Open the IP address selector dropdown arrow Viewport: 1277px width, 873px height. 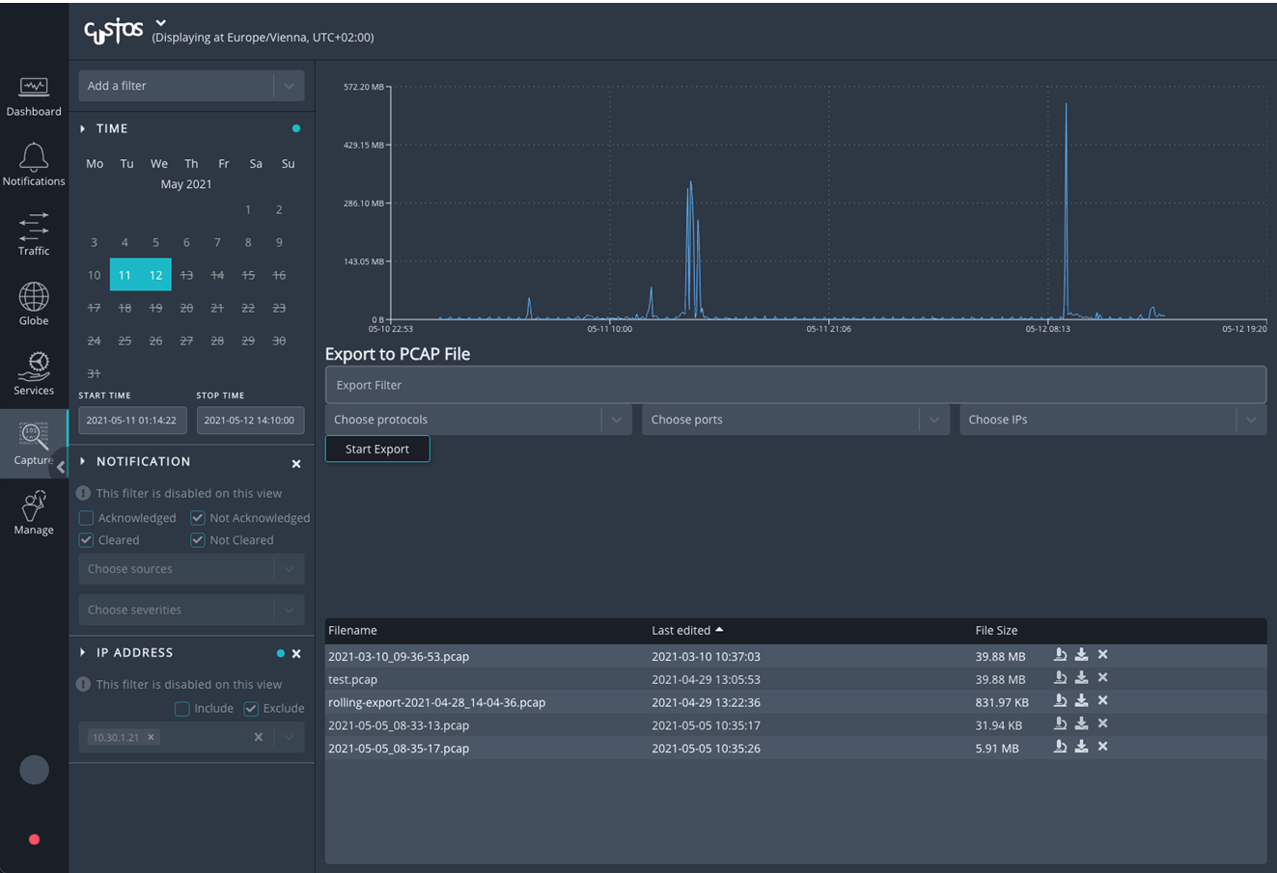point(289,737)
